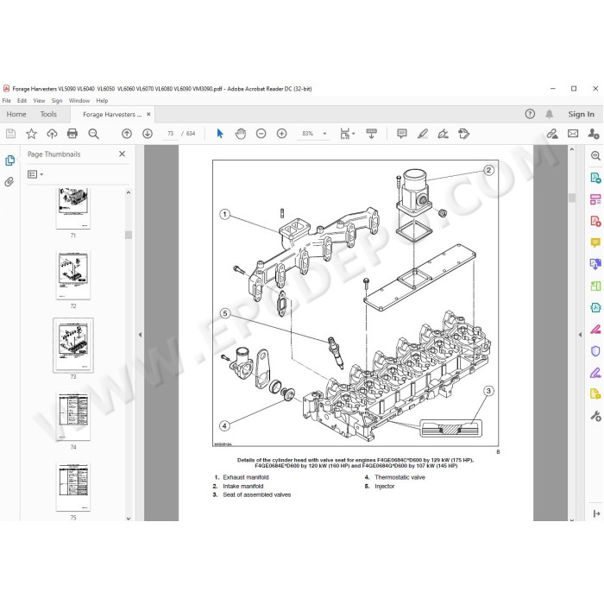Click thumbnails scrollbar up arrow
Screen dimensions: 604x604
pyautogui.click(x=129, y=192)
